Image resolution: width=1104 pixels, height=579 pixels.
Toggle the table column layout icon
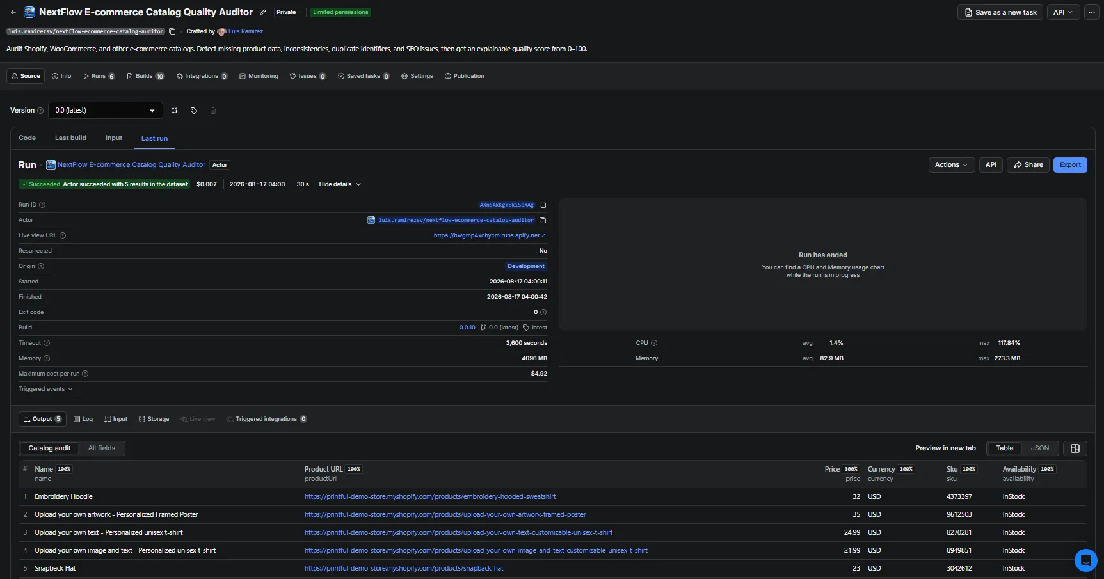(x=1075, y=448)
